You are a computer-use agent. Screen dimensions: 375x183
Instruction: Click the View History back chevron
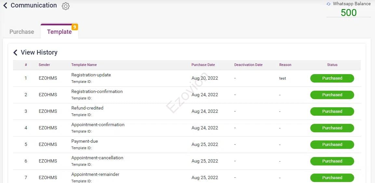tap(15, 52)
